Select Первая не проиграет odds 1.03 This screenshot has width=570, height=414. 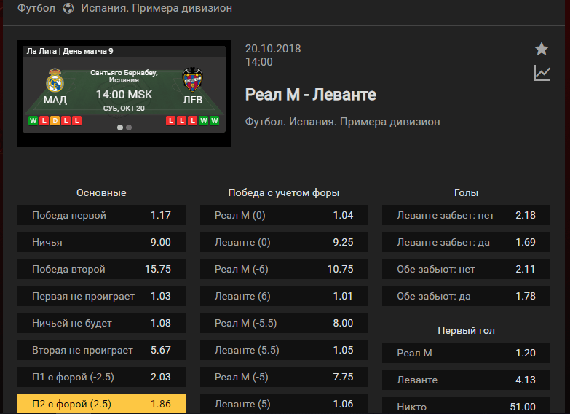pyautogui.click(x=101, y=296)
